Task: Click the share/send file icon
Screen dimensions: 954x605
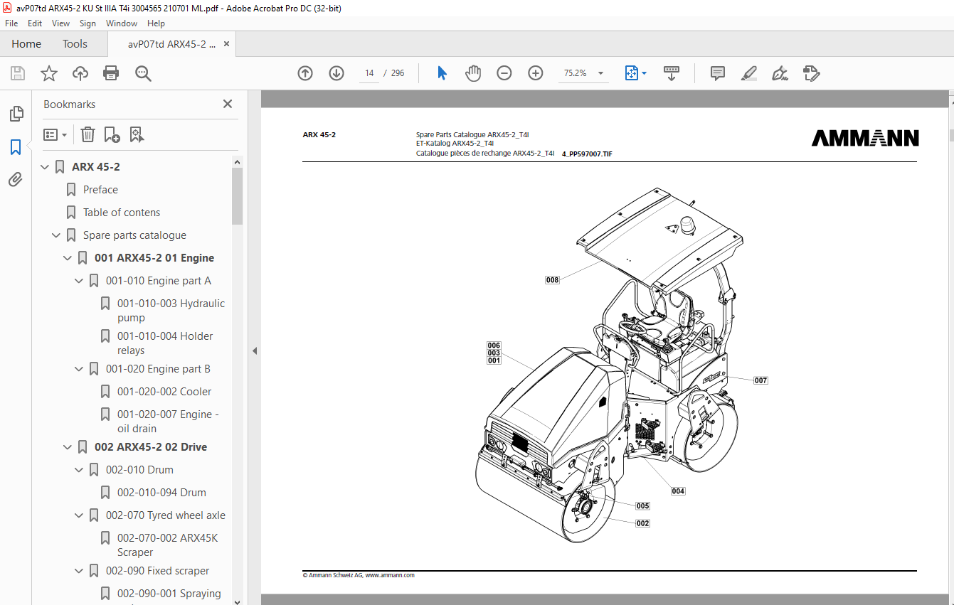Action: coord(811,73)
